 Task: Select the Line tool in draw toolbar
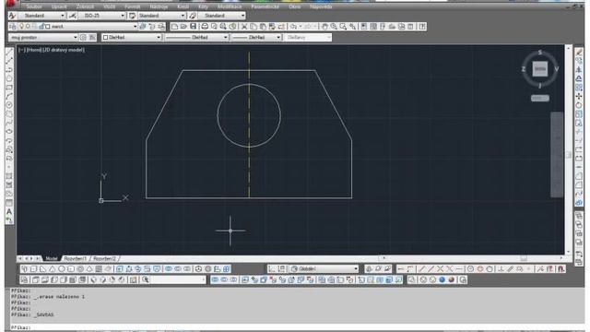[x=9, y=52]
